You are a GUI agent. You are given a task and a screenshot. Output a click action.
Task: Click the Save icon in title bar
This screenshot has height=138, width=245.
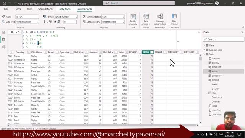(x=4, y=3)
